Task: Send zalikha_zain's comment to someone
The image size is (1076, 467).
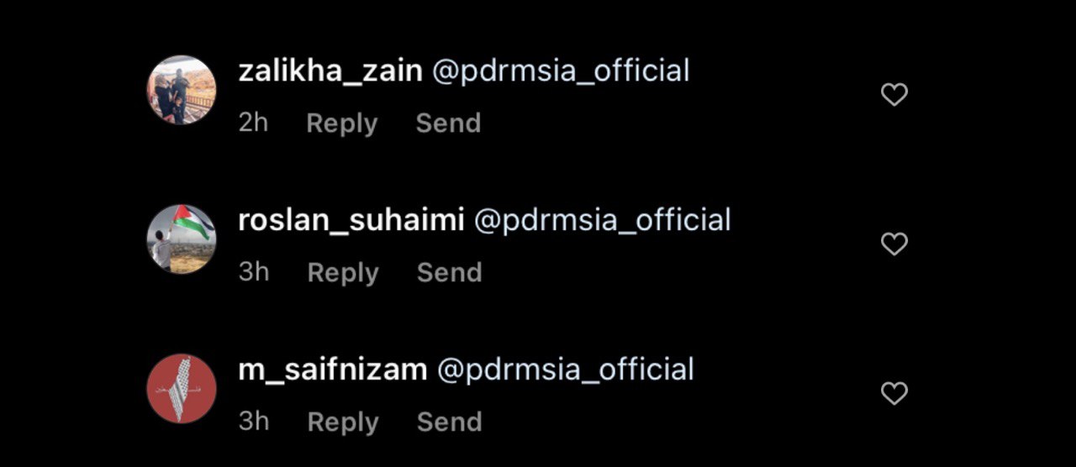Action: (448, 123)
